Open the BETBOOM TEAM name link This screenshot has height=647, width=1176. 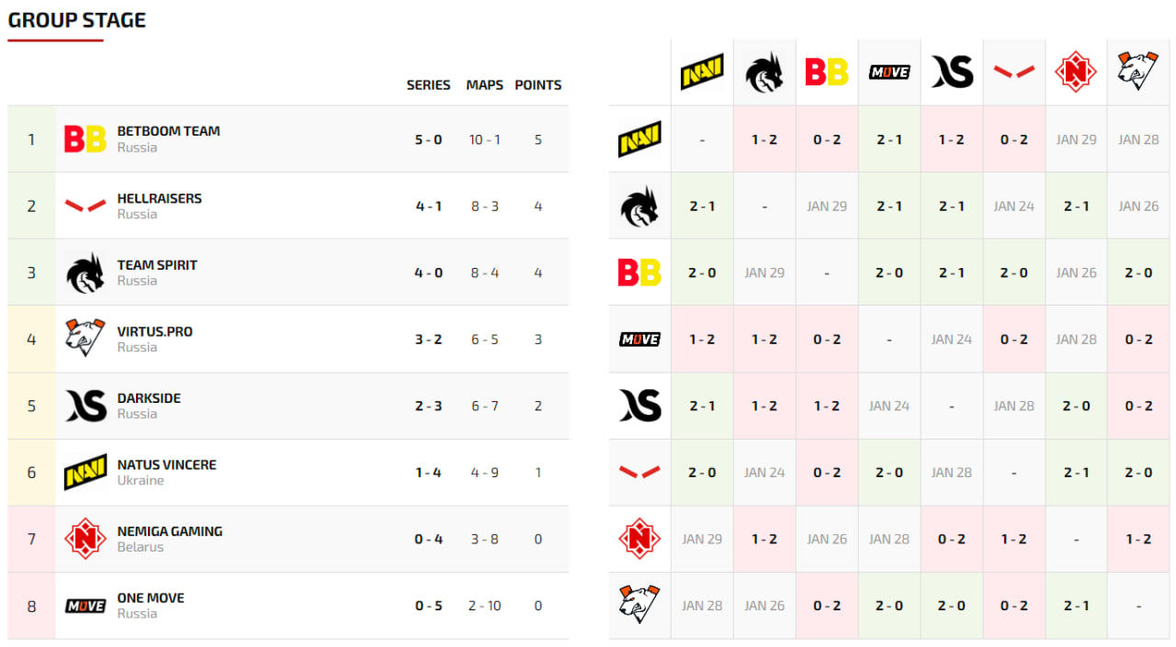point(168,131)
